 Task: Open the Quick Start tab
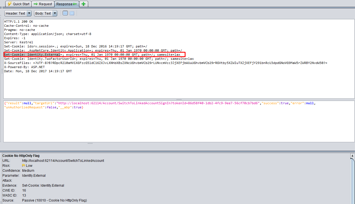pos(18,4)
